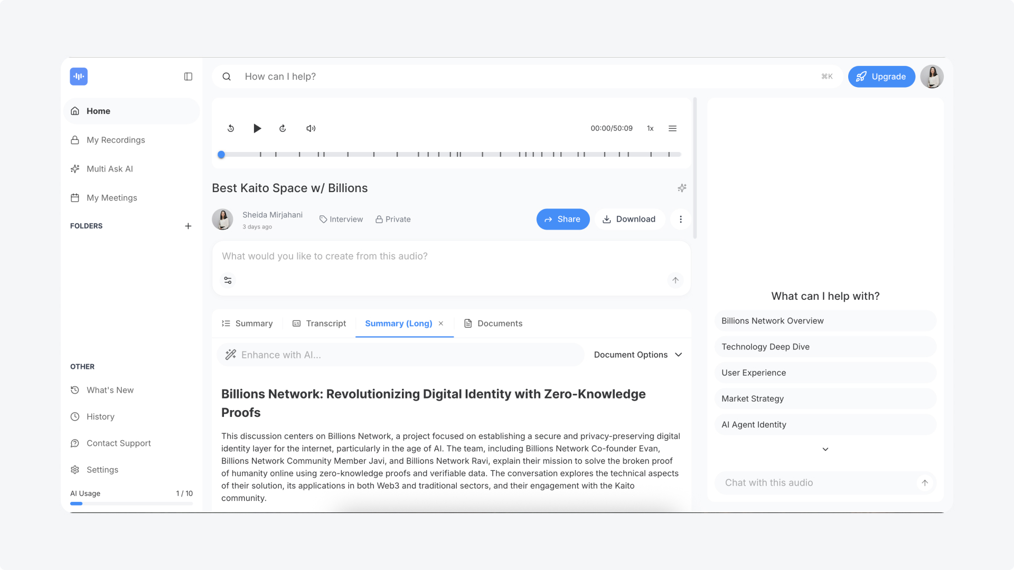Image resolution: width=1014 pixels, height=570 pixels.
Task: Expand Document Options dropdown
Action: [x=638, y=355]
